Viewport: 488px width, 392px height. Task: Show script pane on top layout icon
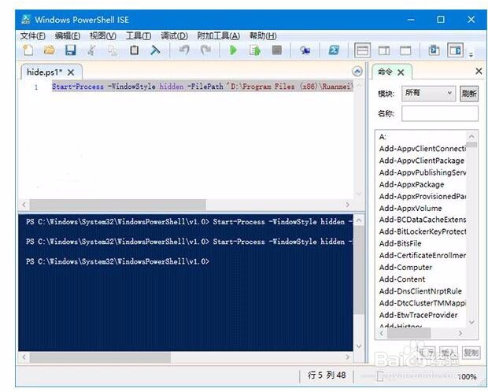[x=362, y=50]
